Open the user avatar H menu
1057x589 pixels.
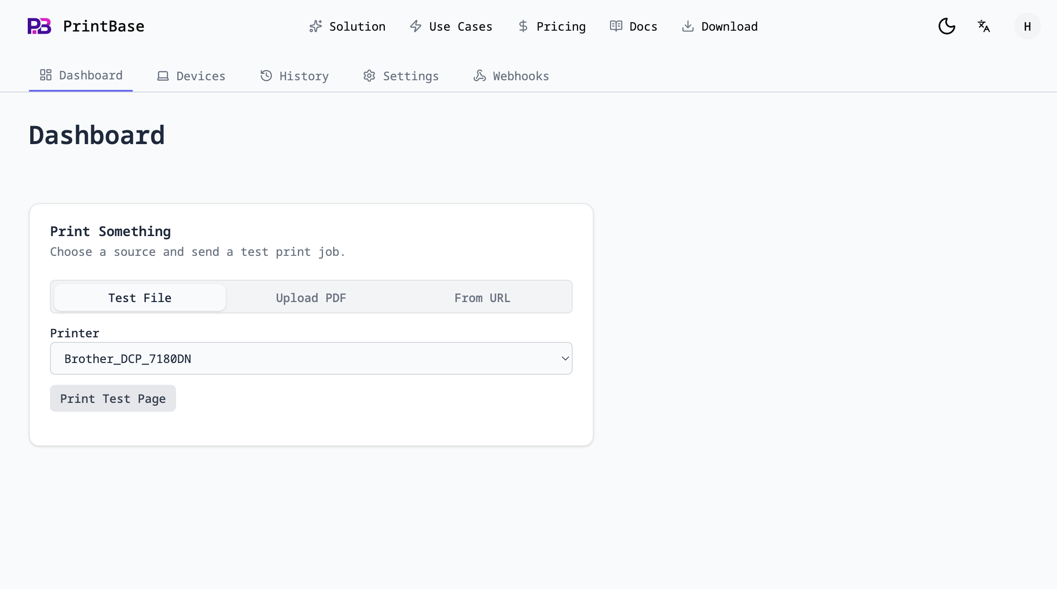pyautogui.click(x=1027, y=26)
